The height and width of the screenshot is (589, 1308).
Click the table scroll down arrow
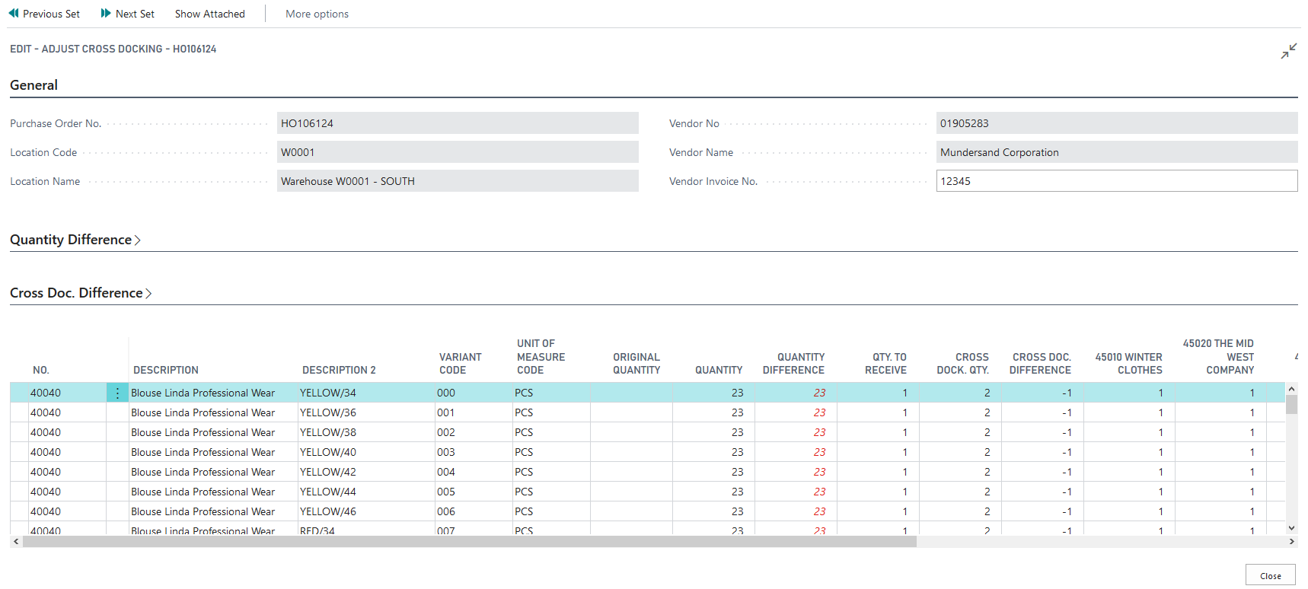click(x=1291, y=527)
